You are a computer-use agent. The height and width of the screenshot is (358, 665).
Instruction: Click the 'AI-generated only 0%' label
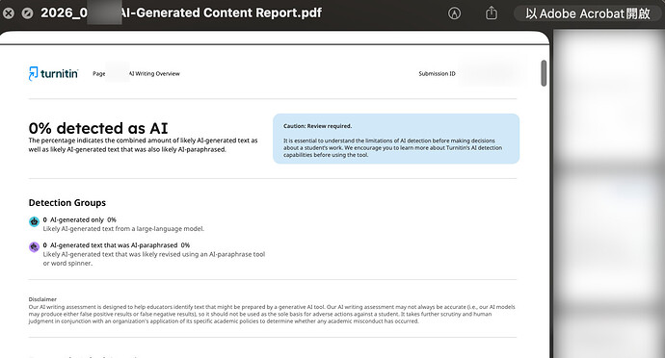pos(83,219)
